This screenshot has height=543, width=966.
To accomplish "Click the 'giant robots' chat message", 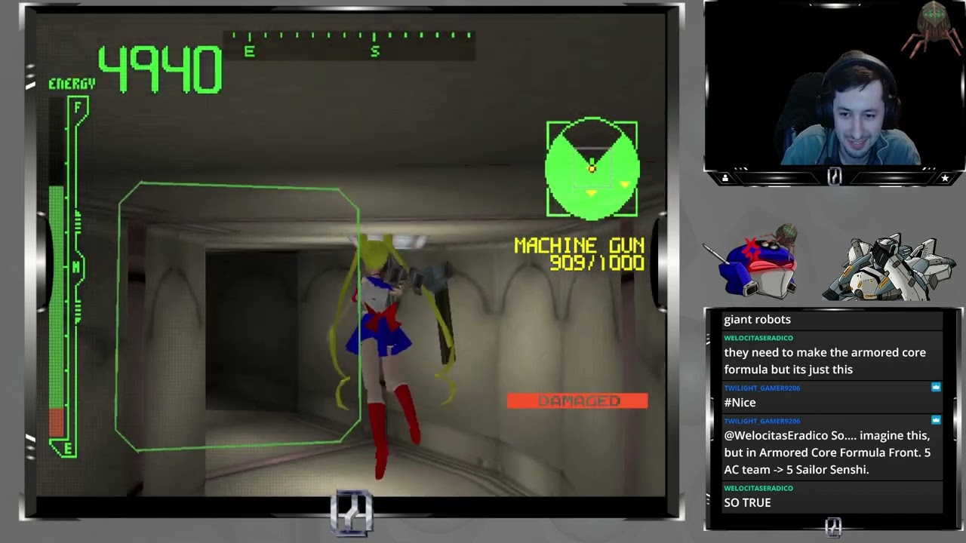I will pos(757,319).
